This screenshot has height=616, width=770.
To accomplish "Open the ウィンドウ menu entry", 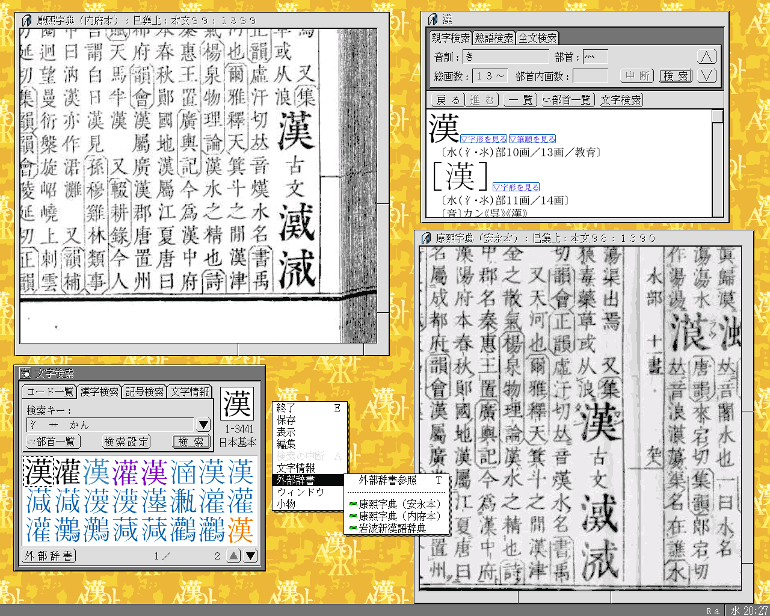I will click(309, 492).
